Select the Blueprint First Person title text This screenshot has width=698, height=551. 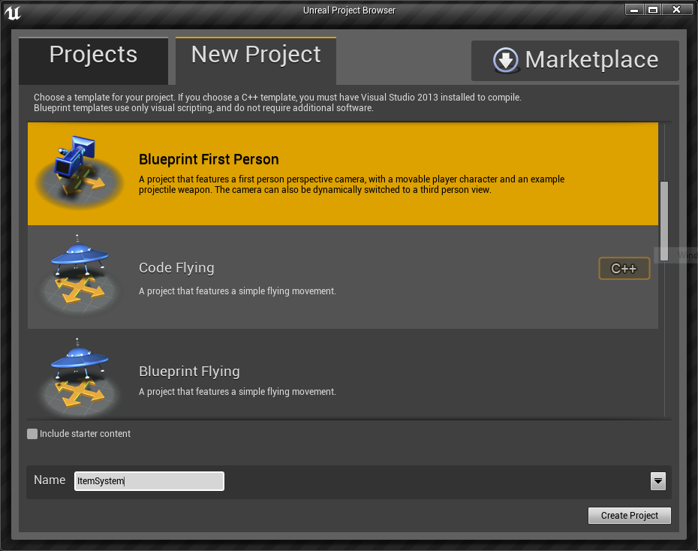tap(209, 159)
